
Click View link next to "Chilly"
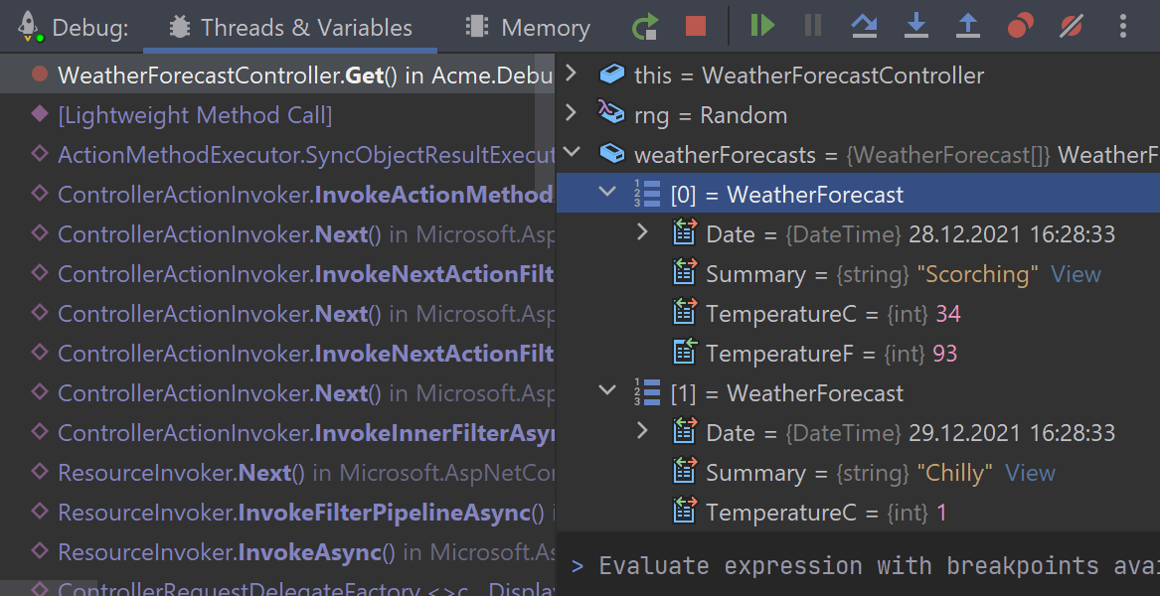pyautogui.click(x=1030, y=473)
